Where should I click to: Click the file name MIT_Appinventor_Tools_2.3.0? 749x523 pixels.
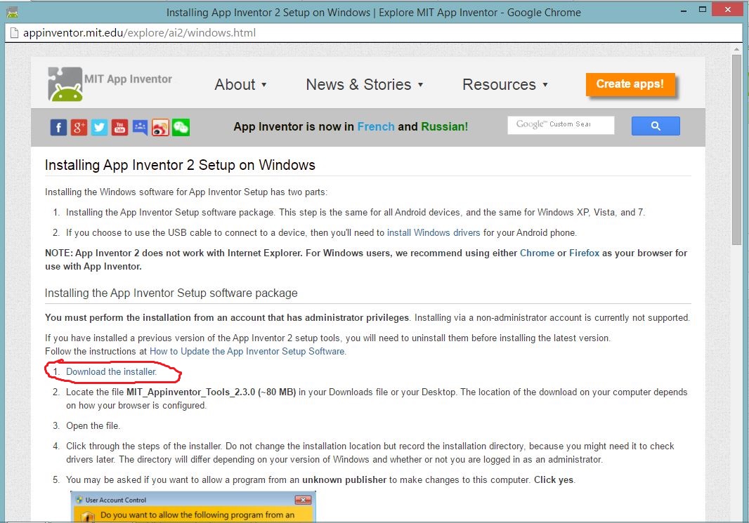(x=190, y=392)
